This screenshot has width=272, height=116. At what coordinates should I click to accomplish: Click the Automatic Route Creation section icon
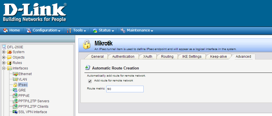click(88, 67)
